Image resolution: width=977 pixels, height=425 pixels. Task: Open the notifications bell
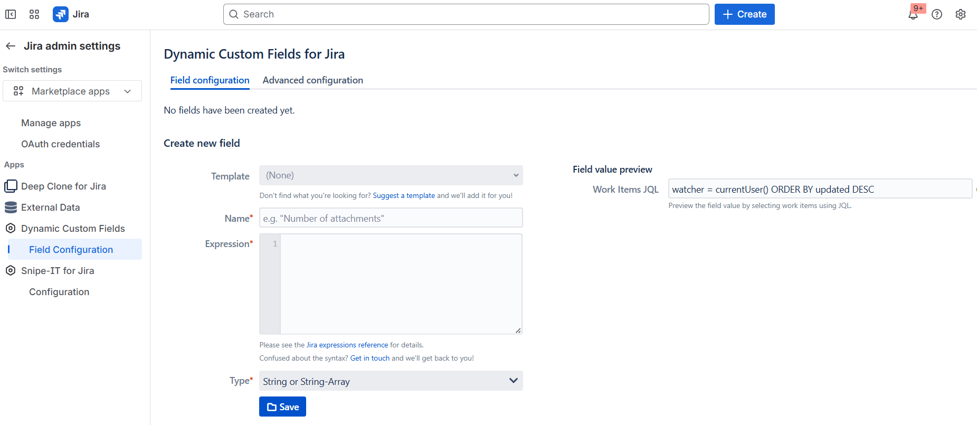(x=913, y=14)
